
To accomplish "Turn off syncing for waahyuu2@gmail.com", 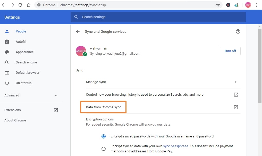I will (x=230, y=51).
